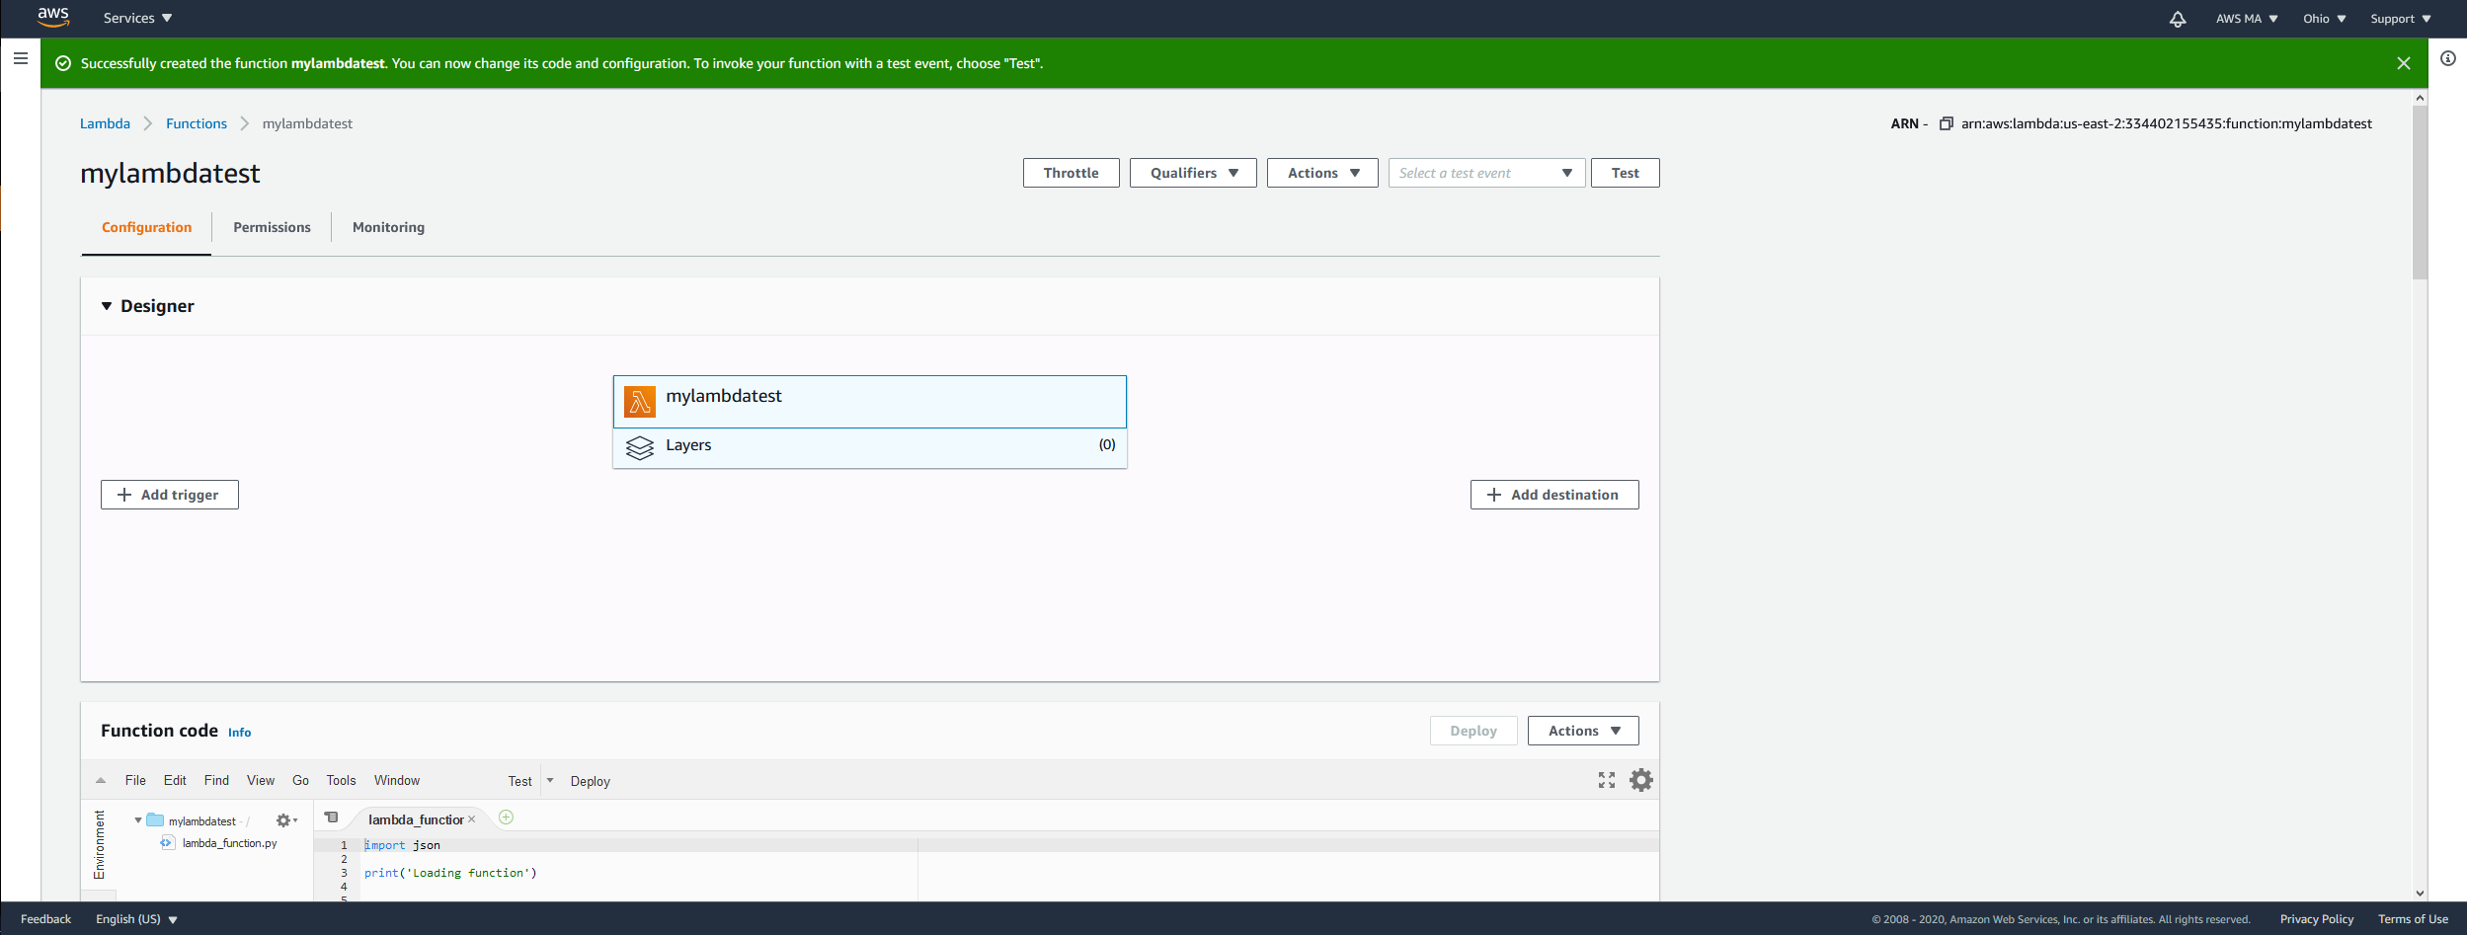Go to the Functions breadcrumb link

coord(197,123)
